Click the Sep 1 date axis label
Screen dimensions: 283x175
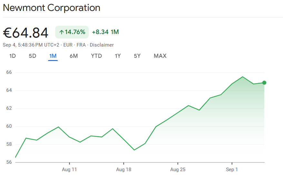coord(232,169)
